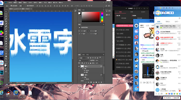Delete layer using the trash icon
This screenshot has height=100, width=181.
click(x=101, y=82)
